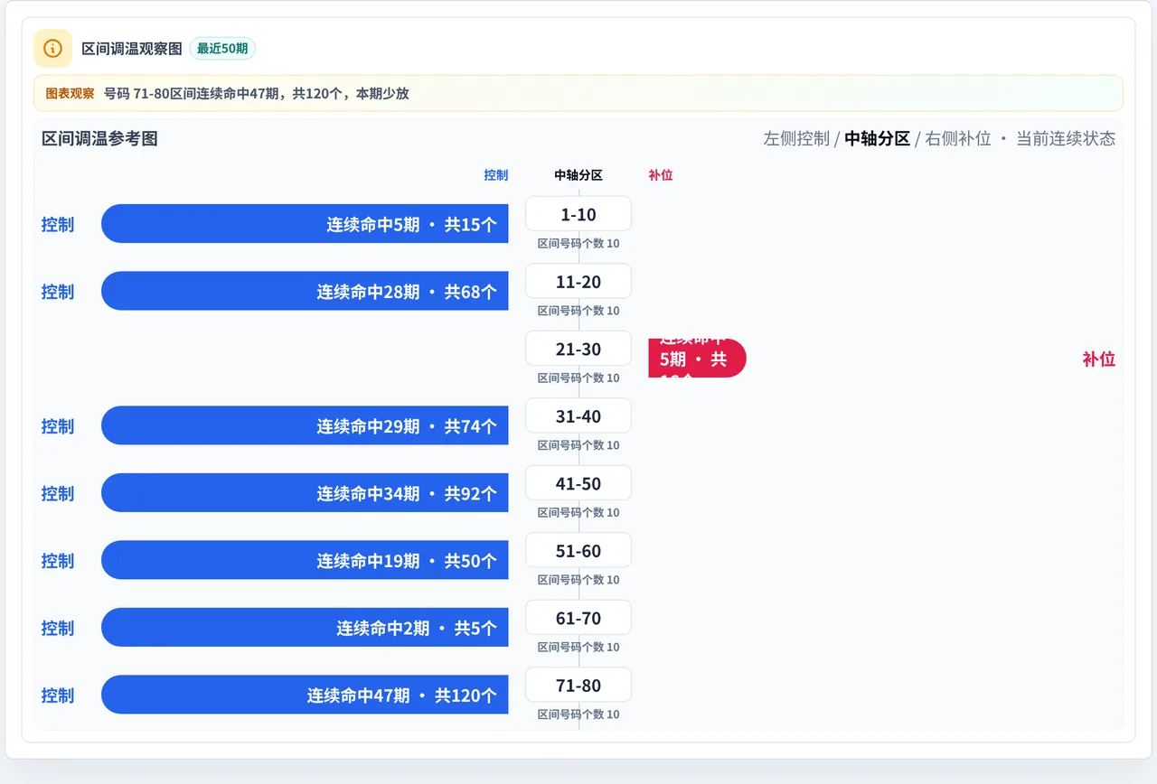Click the 控制 label in the 41-50 row
The width and height of the screenshot is (1157, 784).
[58, 493]
